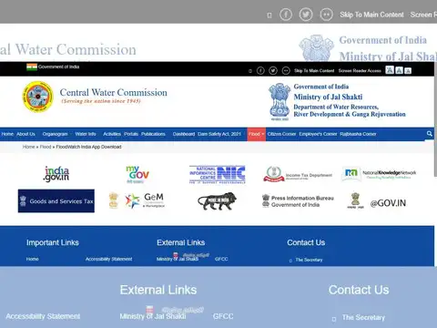Image resolution: width=437 pixels, height=328 pixels.
Task: Increase font size with the largest A button
Action: (390, 70)
